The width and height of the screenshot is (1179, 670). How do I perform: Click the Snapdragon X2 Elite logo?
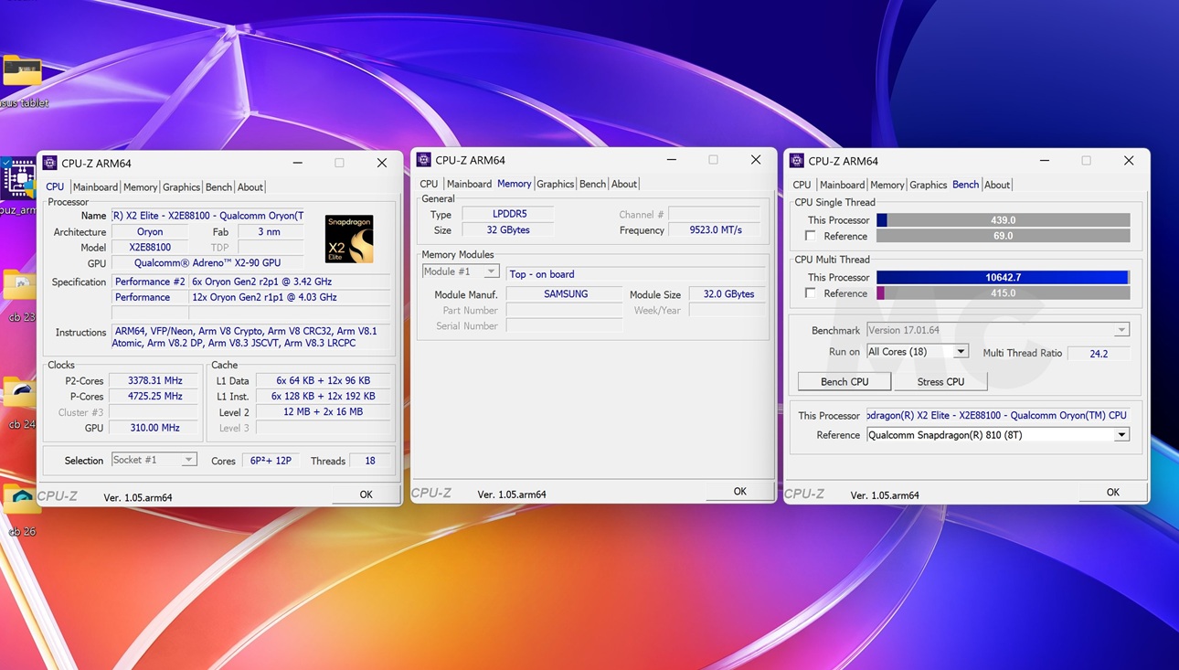(349, 239)
